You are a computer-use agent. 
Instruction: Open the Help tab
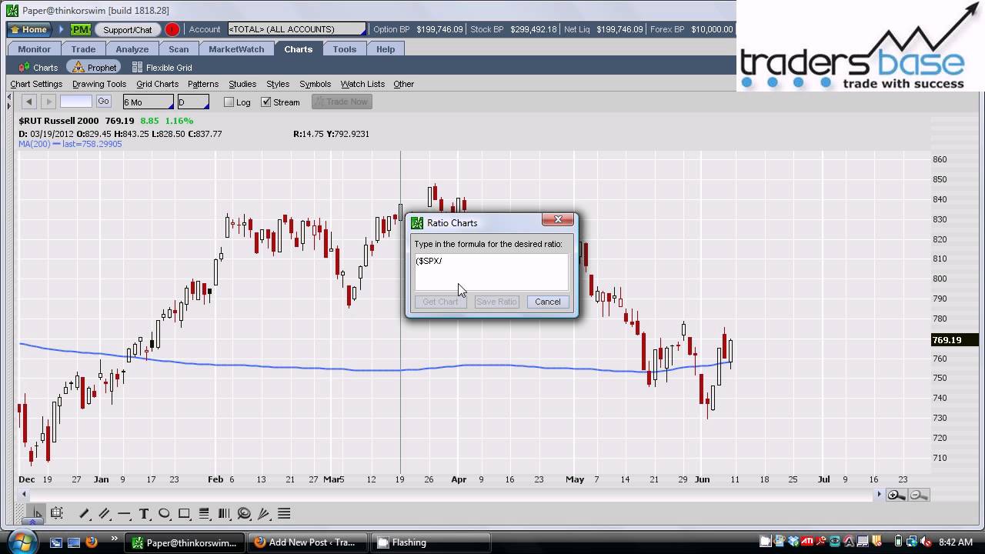(x=386, y=49)
